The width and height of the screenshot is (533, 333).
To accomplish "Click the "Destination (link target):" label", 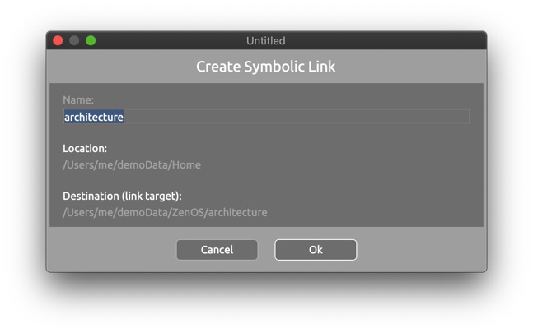I will 122,196.
